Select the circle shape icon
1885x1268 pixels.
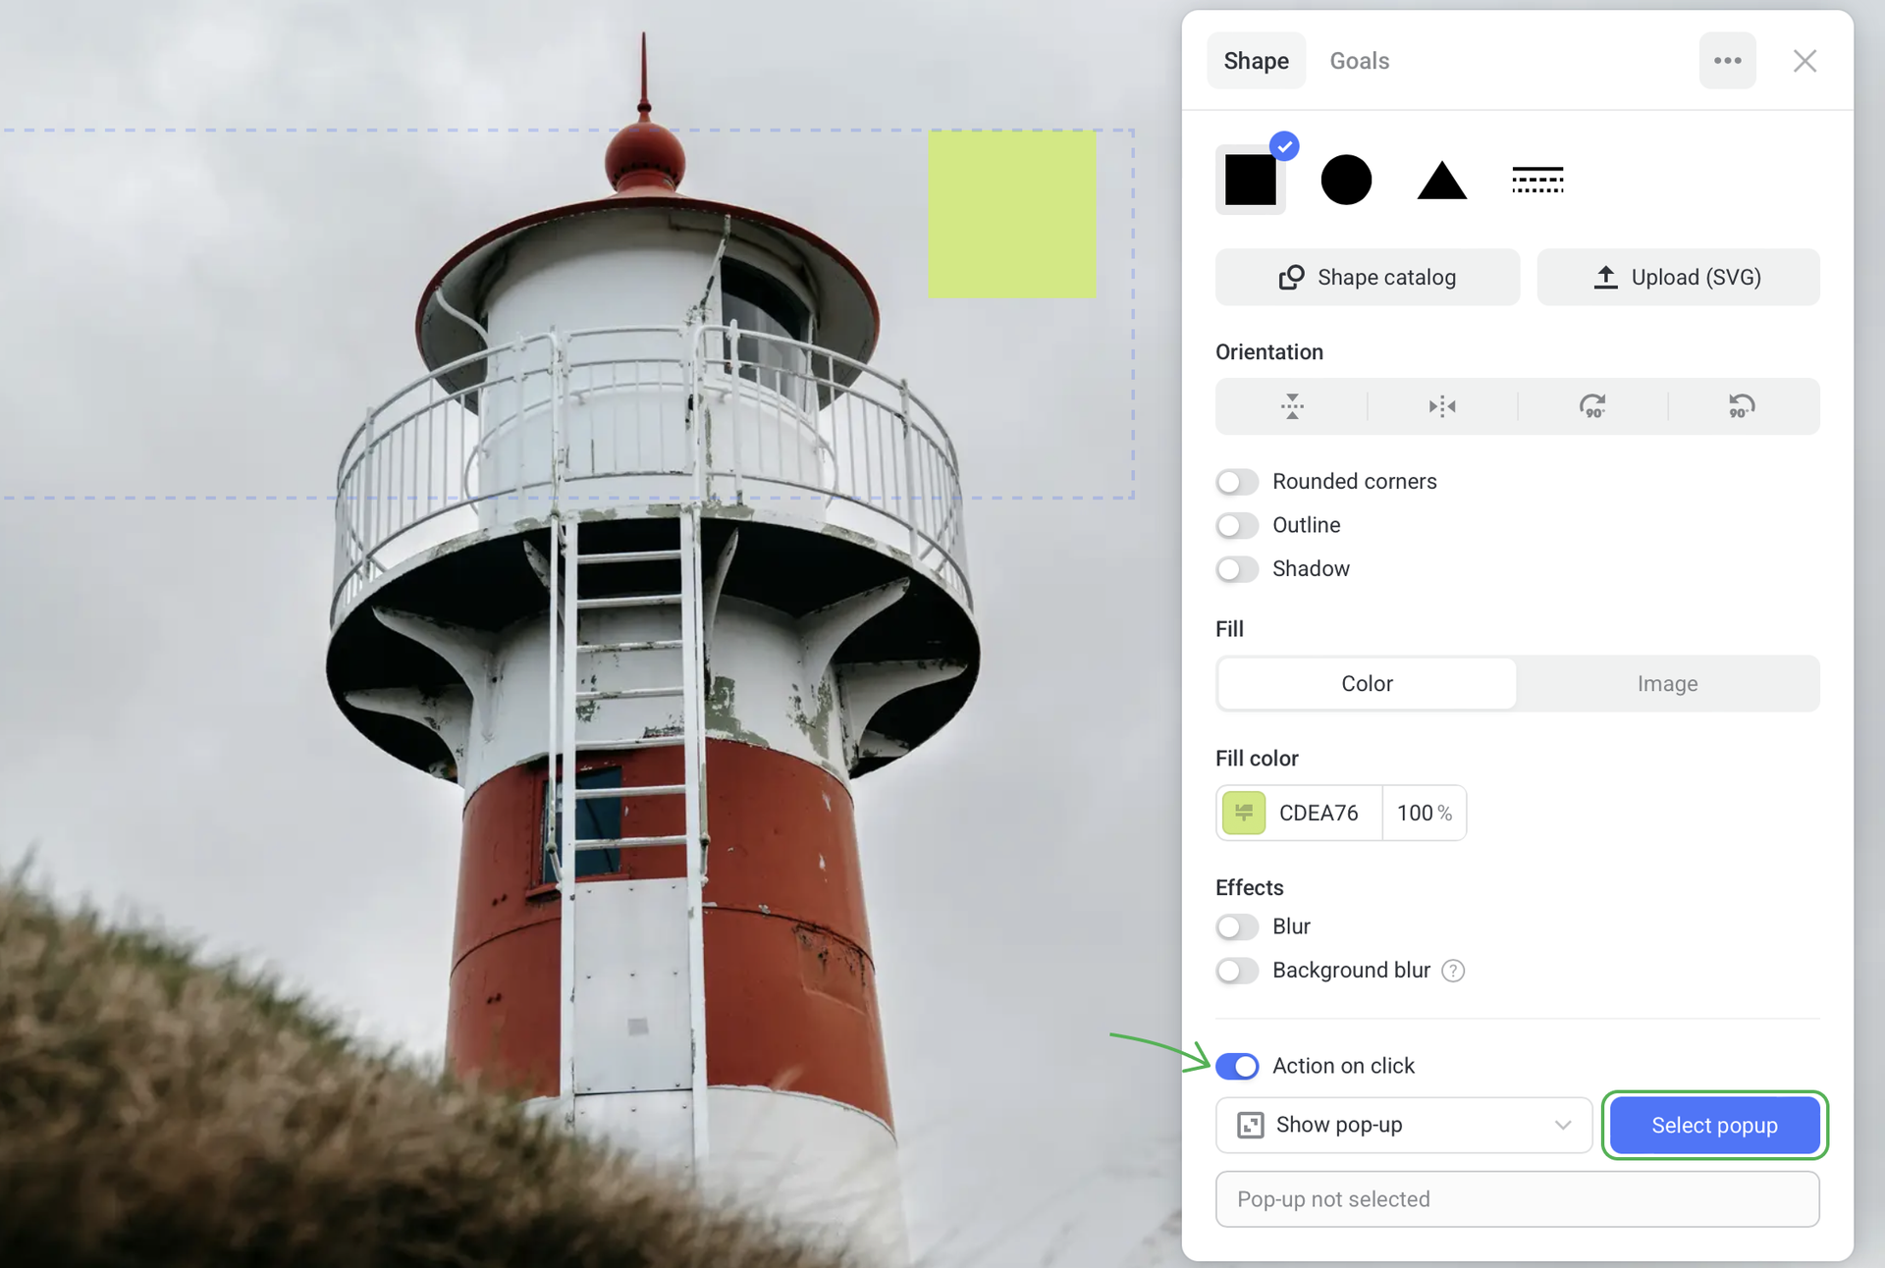tap(1345, 180)
